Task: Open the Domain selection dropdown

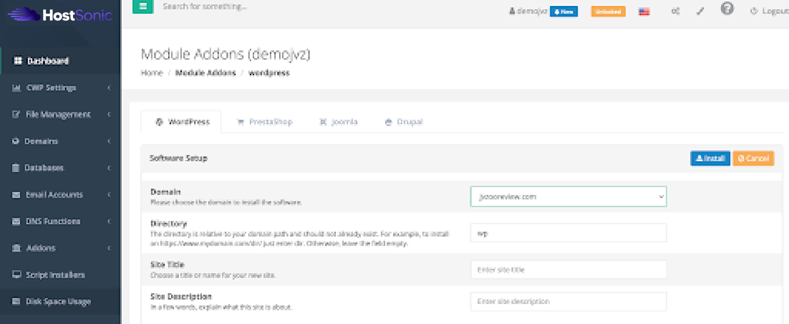Action: [x=568, y=196]
